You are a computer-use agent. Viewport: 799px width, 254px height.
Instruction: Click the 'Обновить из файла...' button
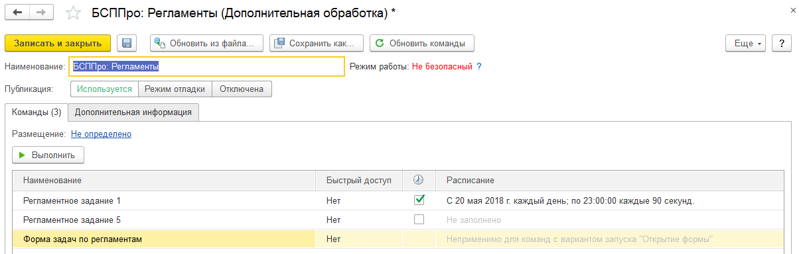coord(207,44)
